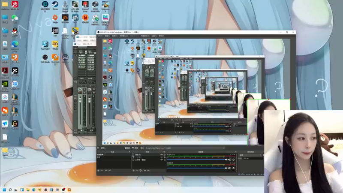The height and width of the screenshot is (193, 343).
Task: Open Windows Start button on taskbar
Action: click(x=4, y=190)
